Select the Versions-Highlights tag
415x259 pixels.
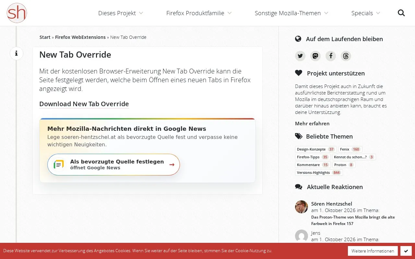pyautogui.click(x=319, y=173)
